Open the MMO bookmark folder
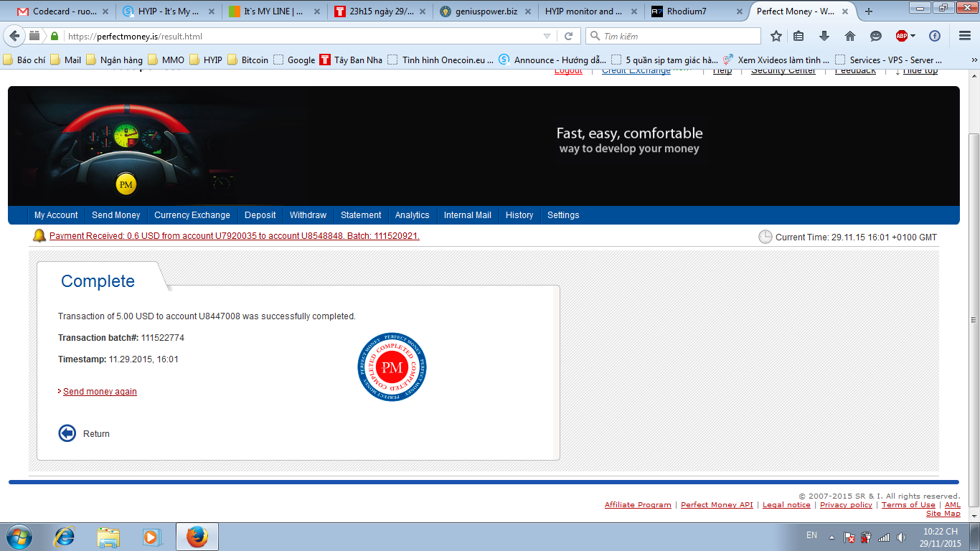Image resolution: width=980 pixels, height=551 pixels. tap(166, 60)
